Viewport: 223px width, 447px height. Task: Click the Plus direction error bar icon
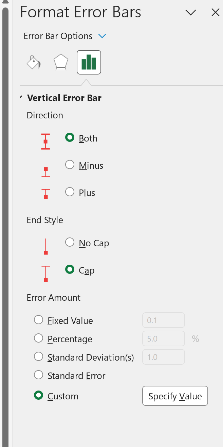point(45,194)
